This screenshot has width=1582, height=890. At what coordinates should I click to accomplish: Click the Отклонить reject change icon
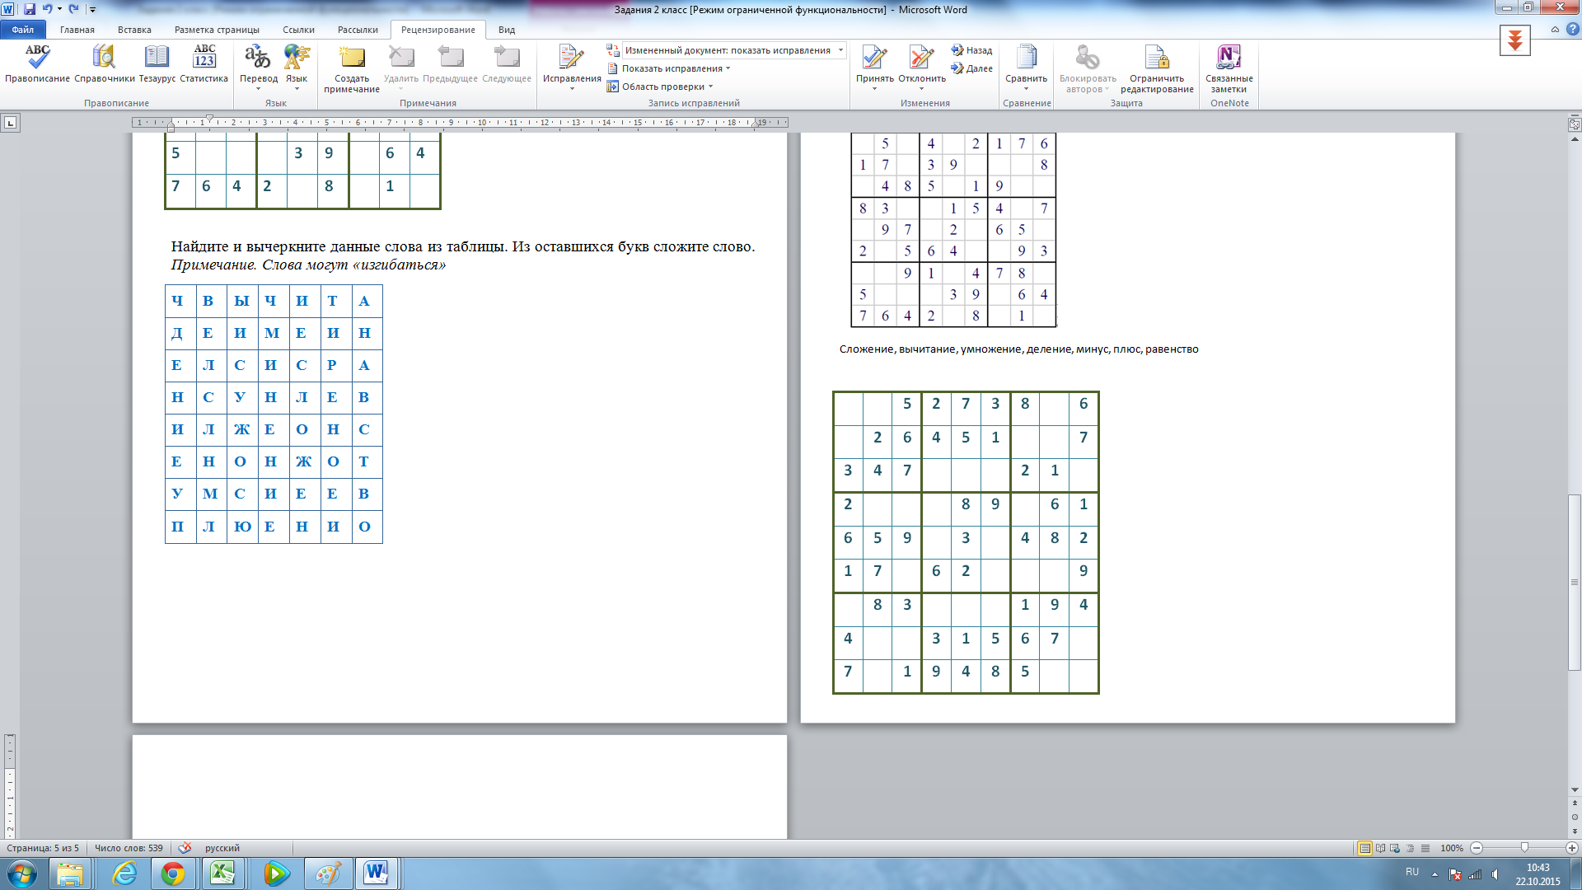coord(921,58)
